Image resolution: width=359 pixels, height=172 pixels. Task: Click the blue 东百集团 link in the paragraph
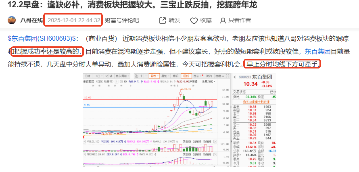pyautogui.click(x=317, y=52)
